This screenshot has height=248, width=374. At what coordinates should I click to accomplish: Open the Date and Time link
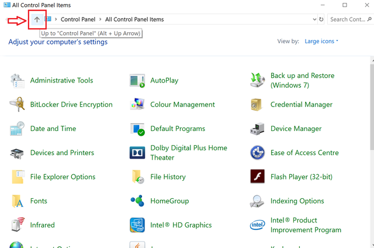tap(53, 129)
